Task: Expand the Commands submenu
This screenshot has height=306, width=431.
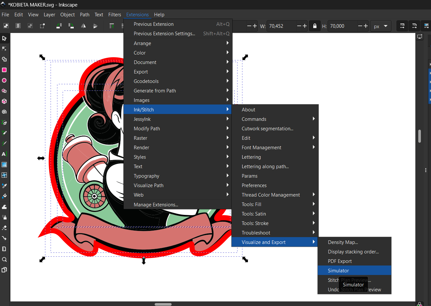Action: click(x=275, y=119)
